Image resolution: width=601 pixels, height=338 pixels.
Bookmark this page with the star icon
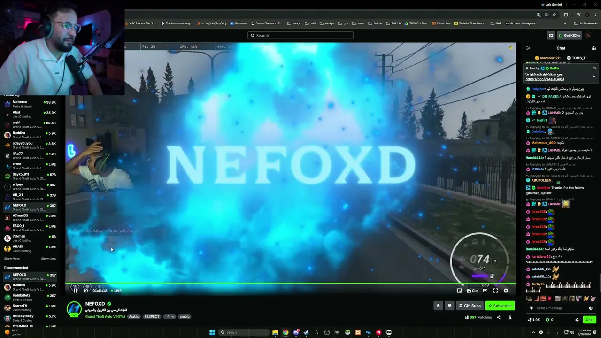point(554,15)
